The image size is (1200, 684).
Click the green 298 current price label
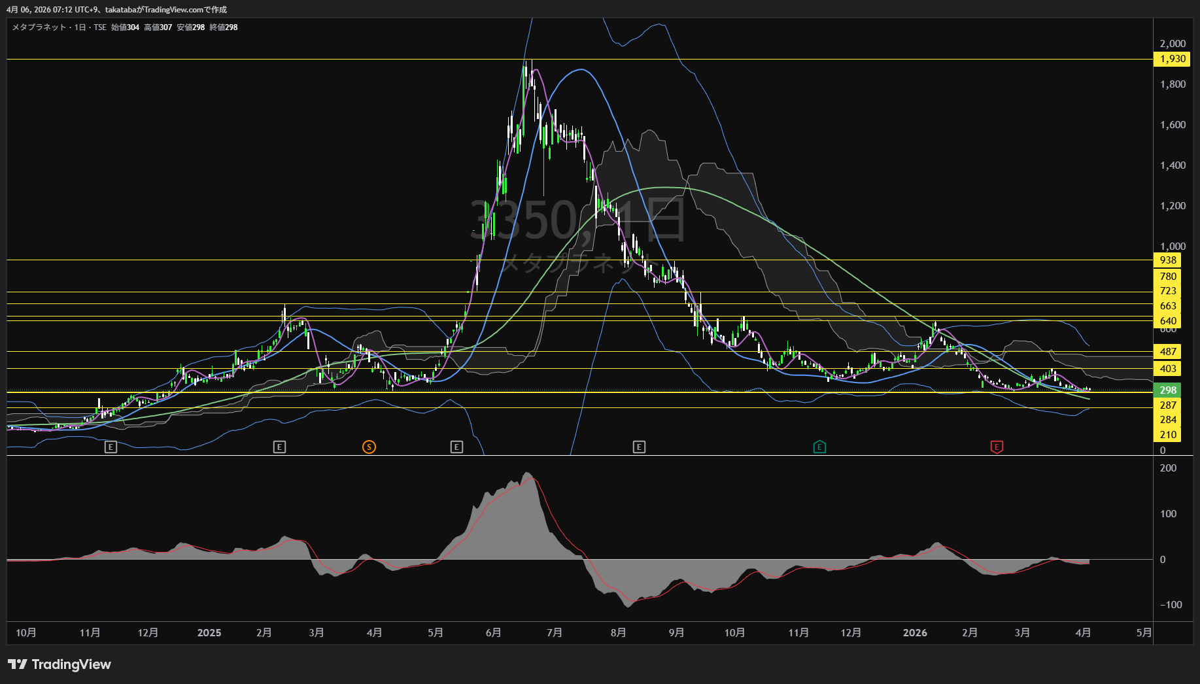pyautogui.click(x=1168, y=390)
